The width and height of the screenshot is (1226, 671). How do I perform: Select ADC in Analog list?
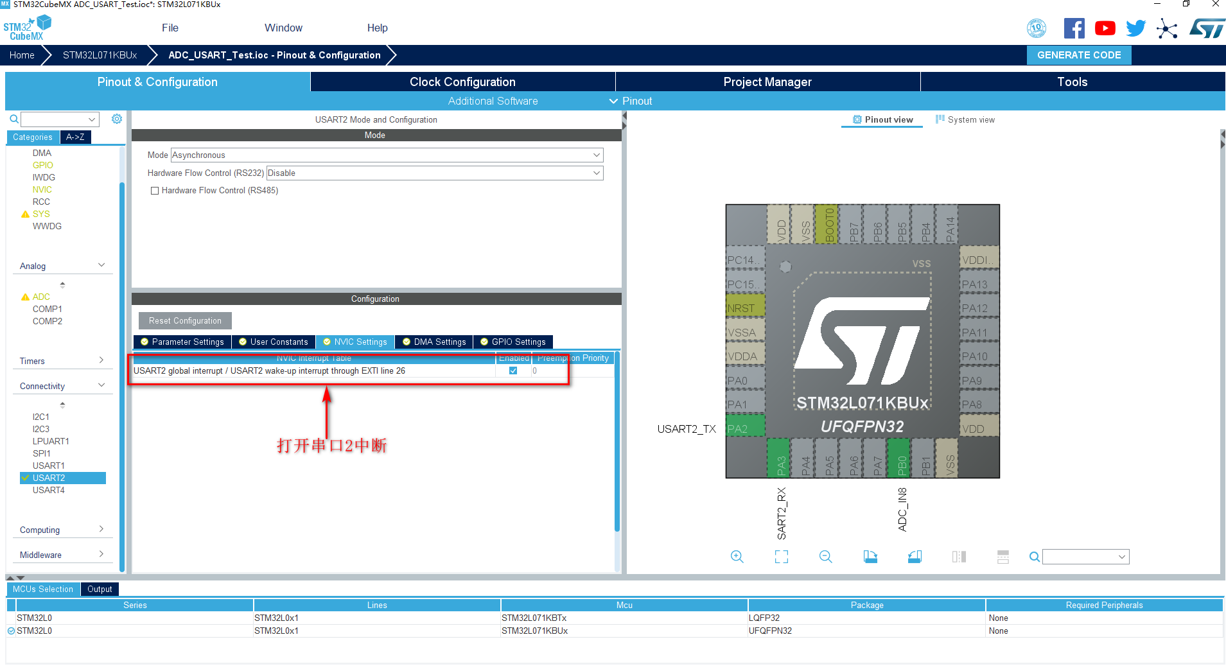point(41,297)
